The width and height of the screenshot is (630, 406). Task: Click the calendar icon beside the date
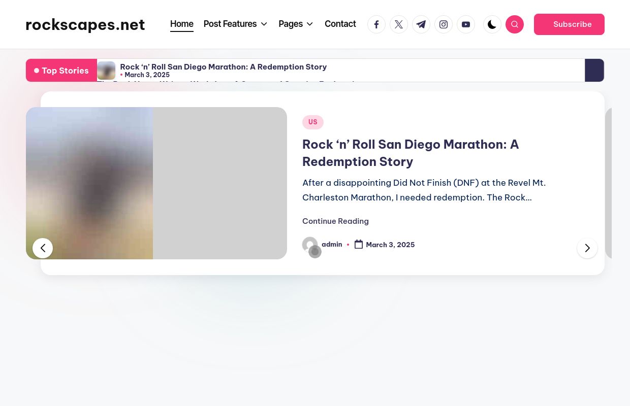(359, 245)
